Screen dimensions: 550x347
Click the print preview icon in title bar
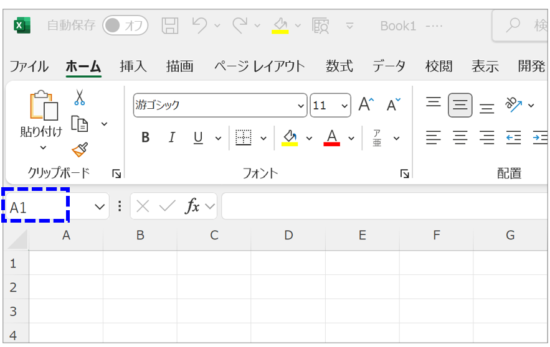320,25
